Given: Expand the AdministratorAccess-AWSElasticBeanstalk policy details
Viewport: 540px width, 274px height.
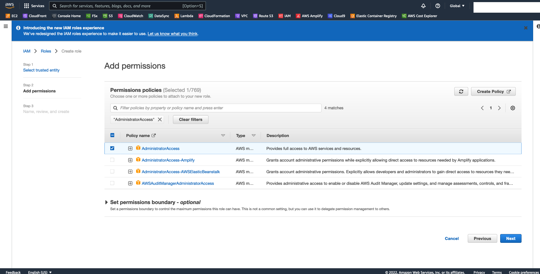Looking at the screenshot, I should (130, 172).
